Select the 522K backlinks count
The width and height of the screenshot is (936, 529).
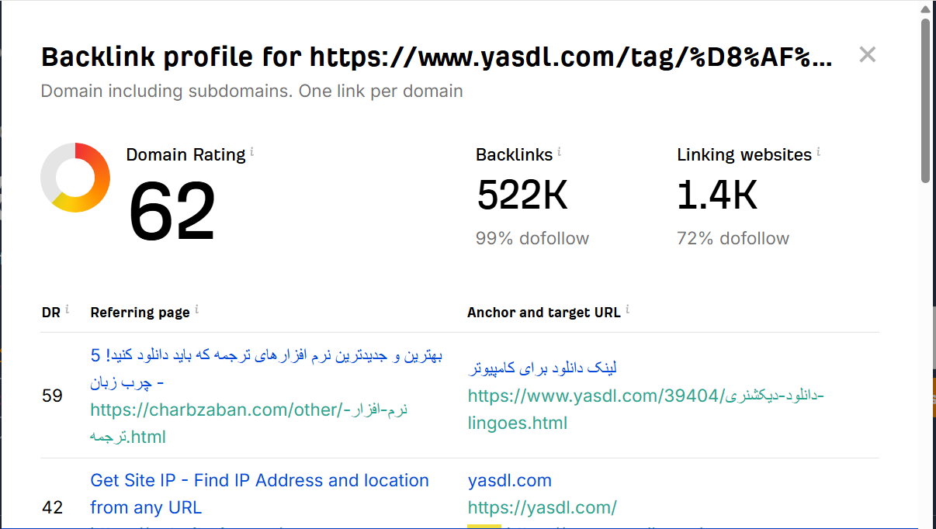522,195
